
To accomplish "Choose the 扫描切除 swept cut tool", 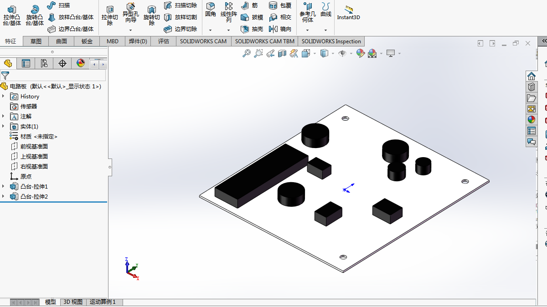I will (x=181, y=5).
